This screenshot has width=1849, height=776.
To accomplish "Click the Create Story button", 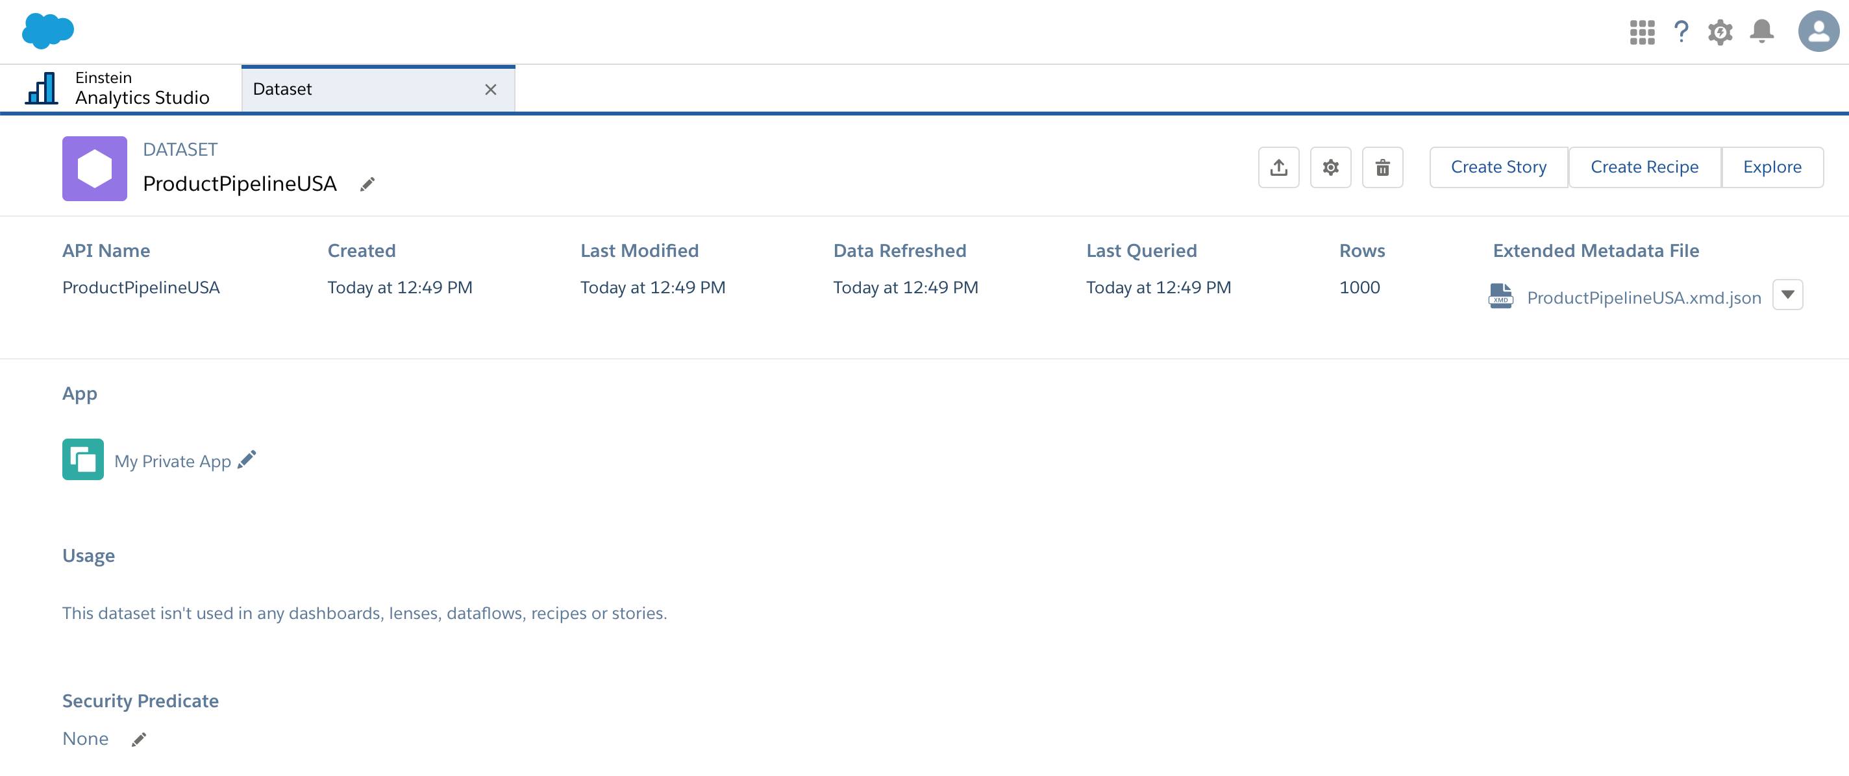I will click(x=1498, y=167).
